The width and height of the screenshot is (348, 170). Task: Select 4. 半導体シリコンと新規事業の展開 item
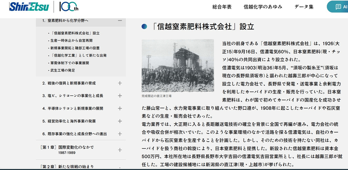(73, 108)
